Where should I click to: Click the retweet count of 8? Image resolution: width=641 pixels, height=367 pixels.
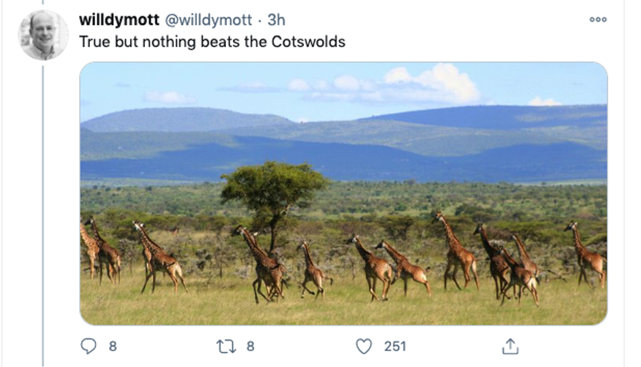tap(250, 346)
